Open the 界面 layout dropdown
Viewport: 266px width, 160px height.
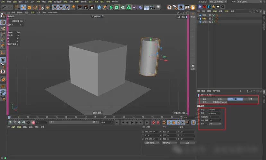249,2
